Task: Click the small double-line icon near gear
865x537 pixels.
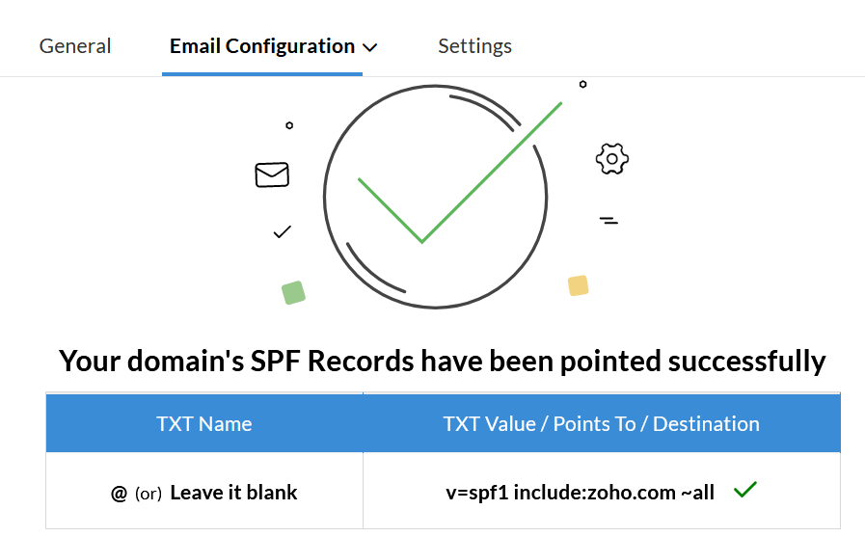Action: point(608,221)
